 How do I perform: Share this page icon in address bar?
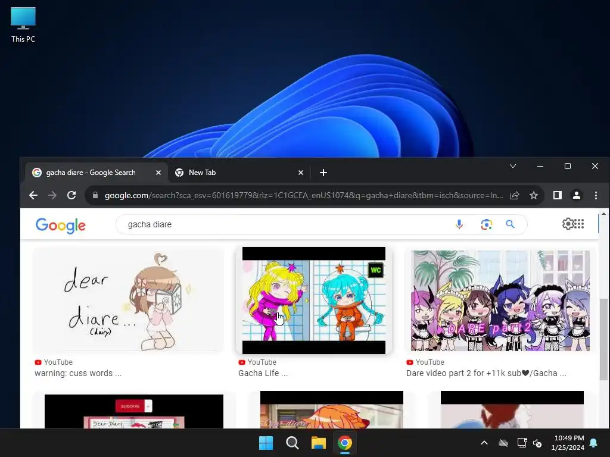515,195
